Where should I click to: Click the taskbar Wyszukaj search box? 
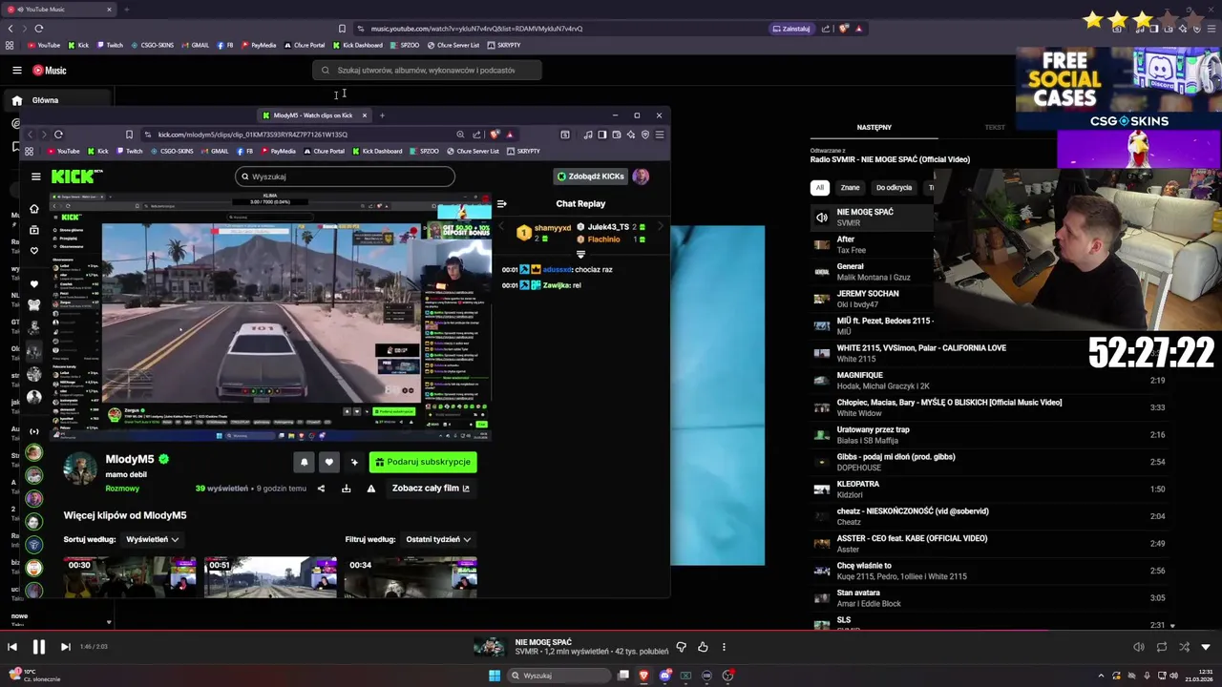[x=559, y=676]
